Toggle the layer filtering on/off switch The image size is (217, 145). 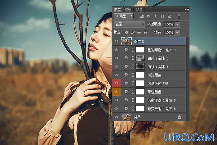179,16
